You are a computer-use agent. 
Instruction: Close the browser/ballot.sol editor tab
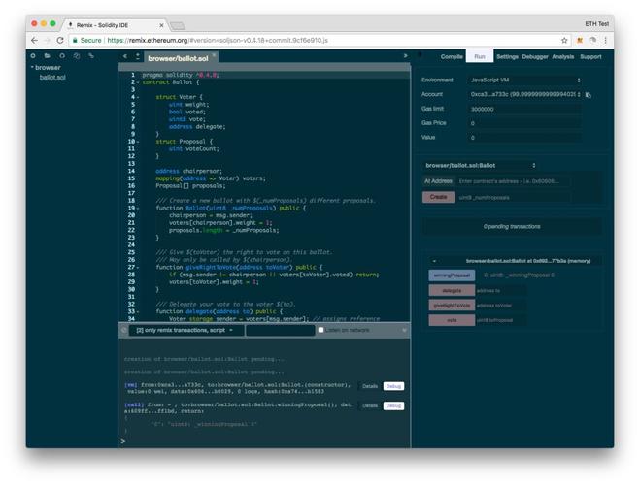214,54
